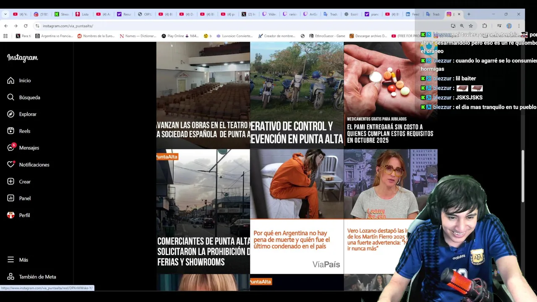Open 'Names — Dictionar' bookmark
The image size is (537, 302).
click(x=138, y=36)
